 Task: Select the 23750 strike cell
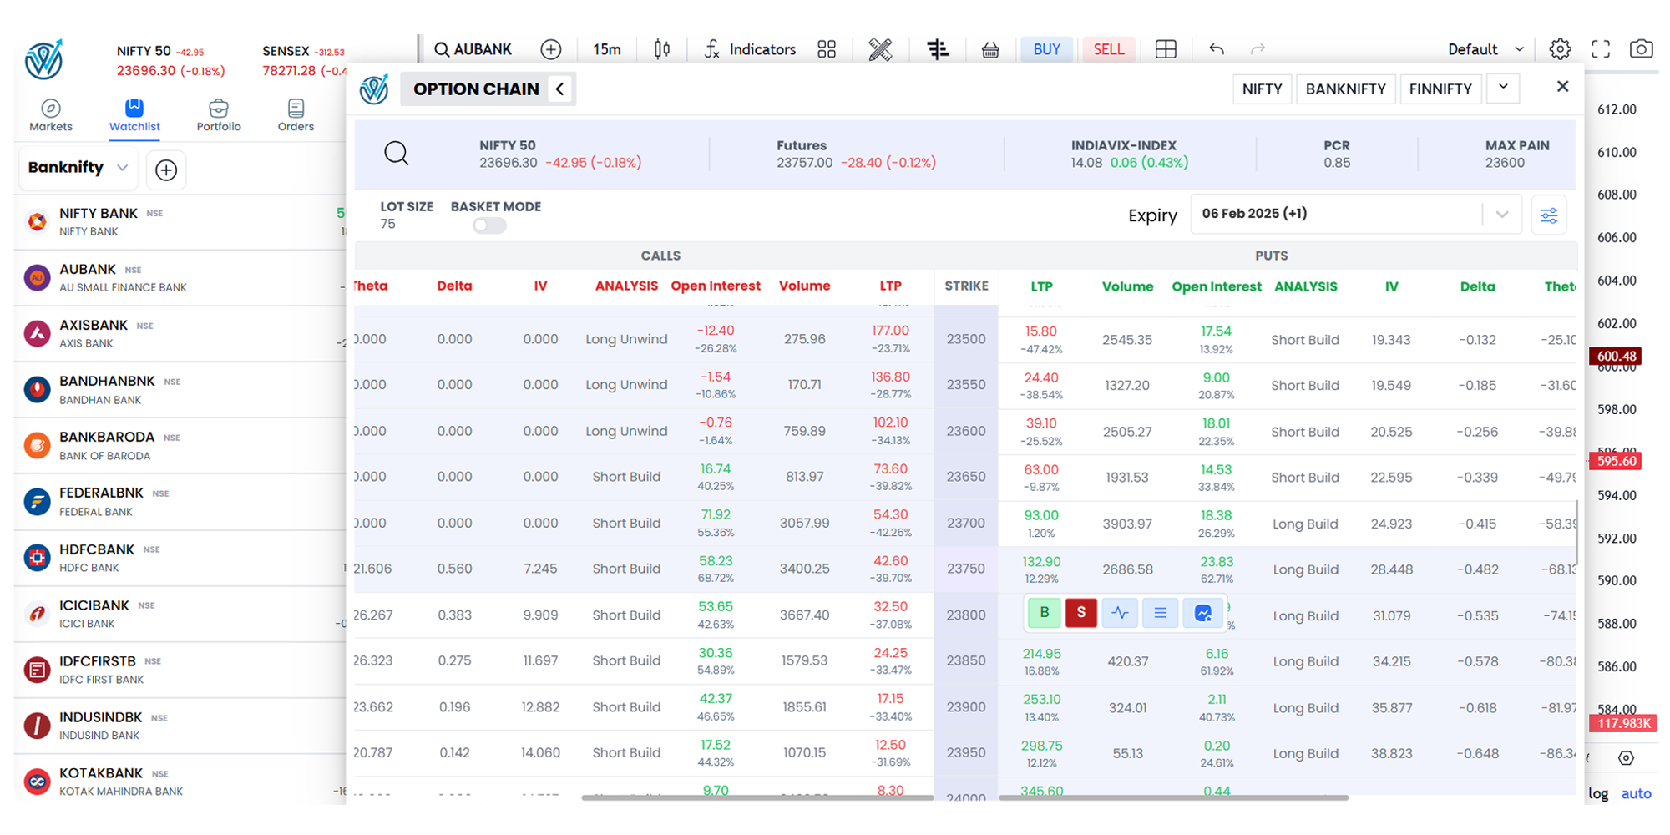(x=966, y=569)
